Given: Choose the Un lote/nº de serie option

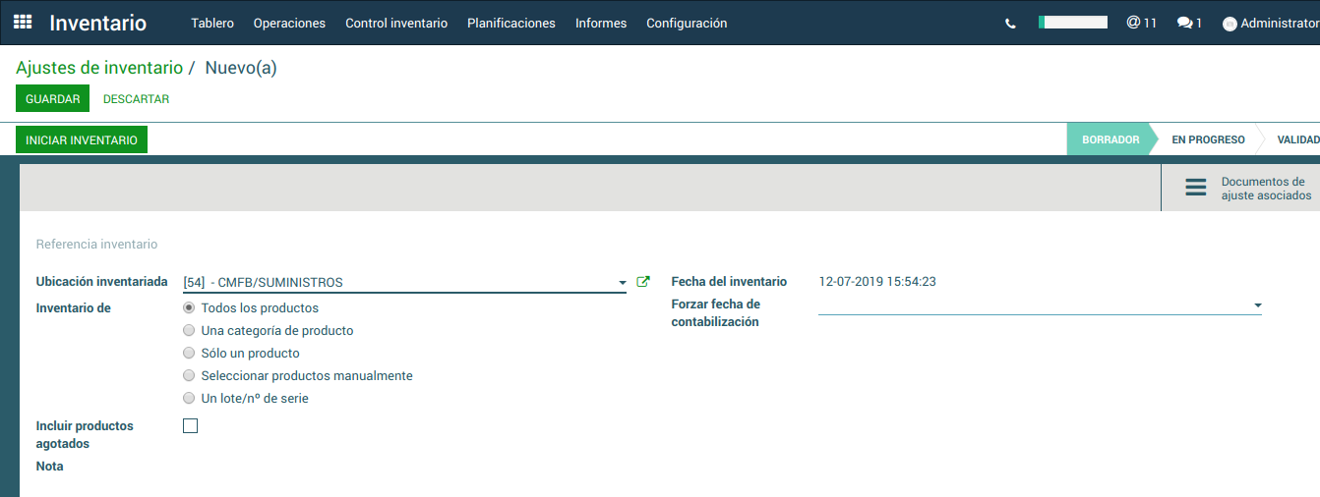Looking at the screenshot, I should [x=190, y=398].
